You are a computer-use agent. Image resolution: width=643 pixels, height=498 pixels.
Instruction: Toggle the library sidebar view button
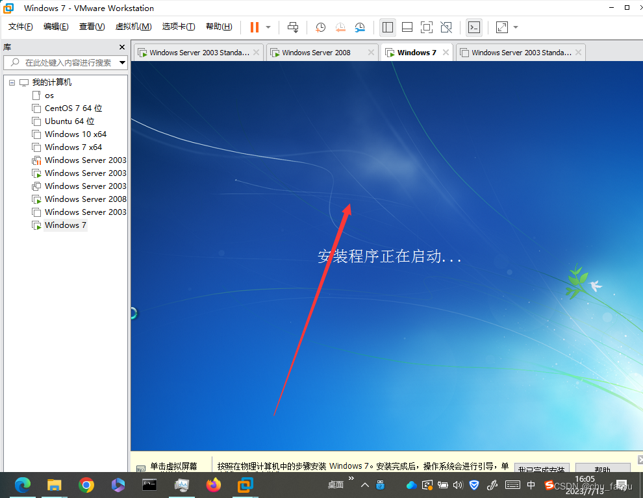[x=388, y=27]
